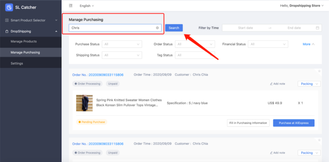Image resolution: width=329 pixels, height=162 pixels.
Task: Click Unpaid tag on second order
Action: point(113,153)
